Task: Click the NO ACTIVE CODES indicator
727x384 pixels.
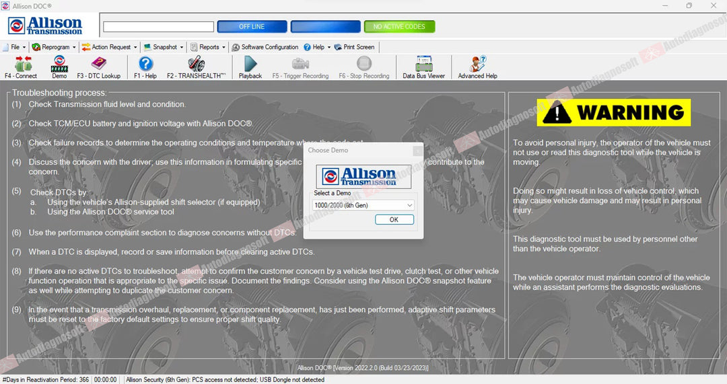Action: tap(399, 26)
